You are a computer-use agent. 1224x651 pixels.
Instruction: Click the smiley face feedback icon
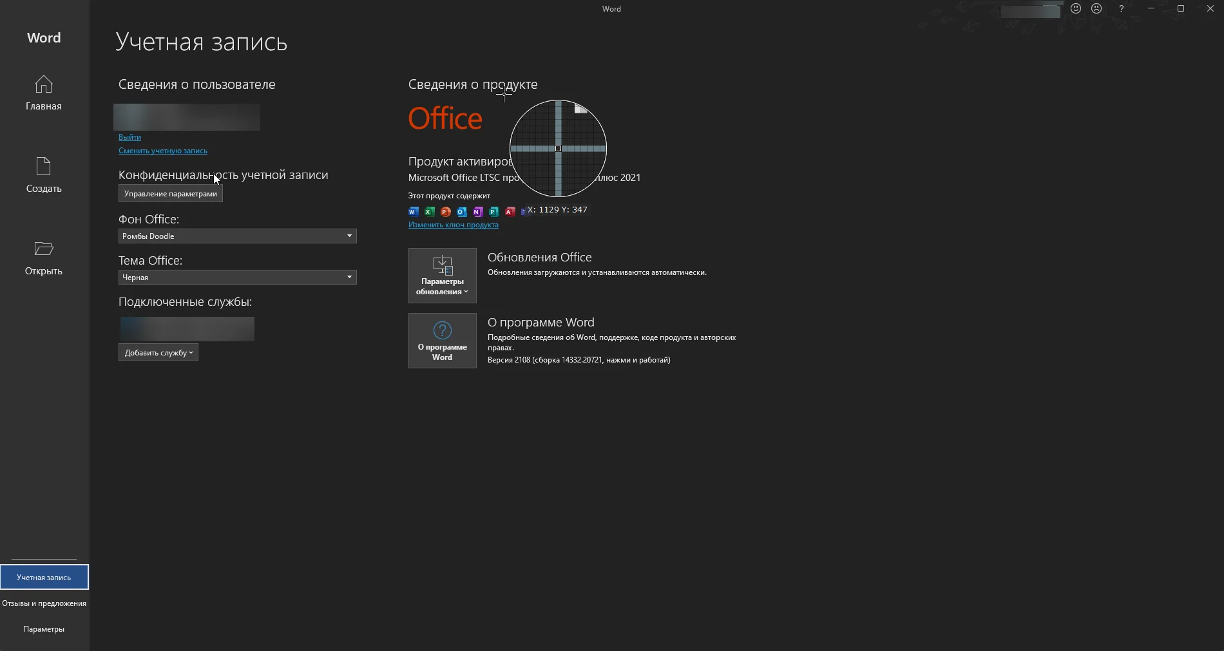click(x=1076, y=8)
